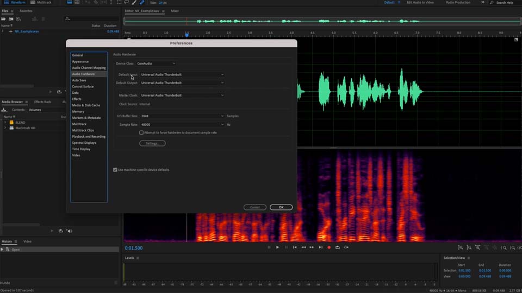This screenshot has width=522, height=293.
Task: Click the Media Browser horizontal scrollbar
Action: pyautogui.click(x=21, y=225)
